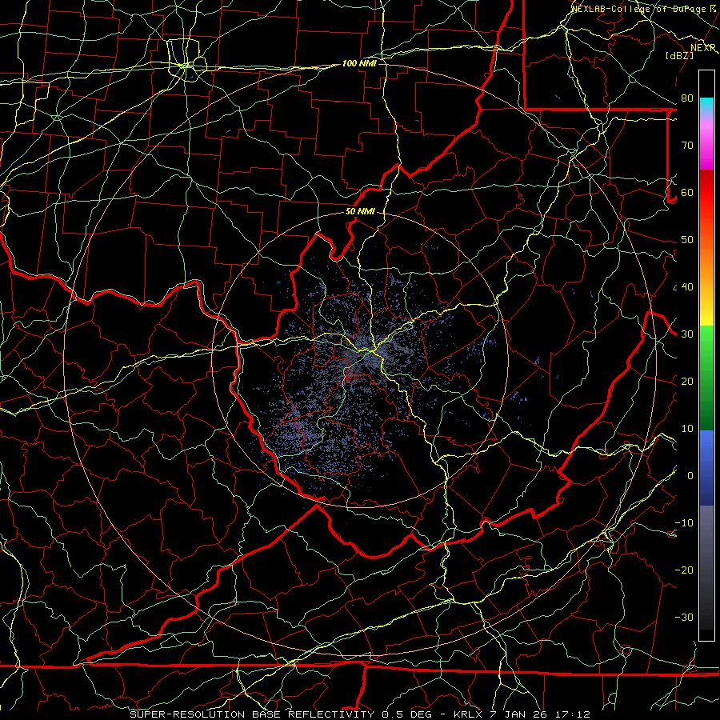Click the 70 dBZ scale label
Screen dimensions: 720x720
tap(687, 146)
